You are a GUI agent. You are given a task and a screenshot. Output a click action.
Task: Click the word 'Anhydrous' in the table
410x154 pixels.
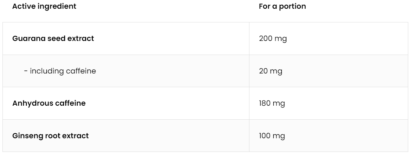(28, 103)
